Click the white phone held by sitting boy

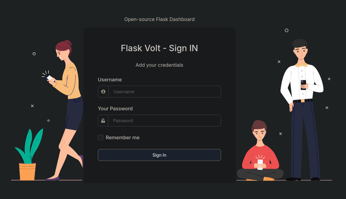(260, 165)
